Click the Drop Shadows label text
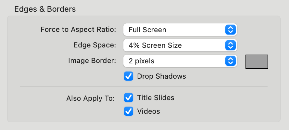289x130 pixels. pos(161,76)
